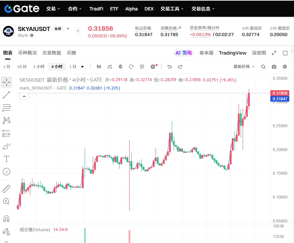Select the horizontal lines tool
Screen dimensions: 294x243
pos(6,108)
